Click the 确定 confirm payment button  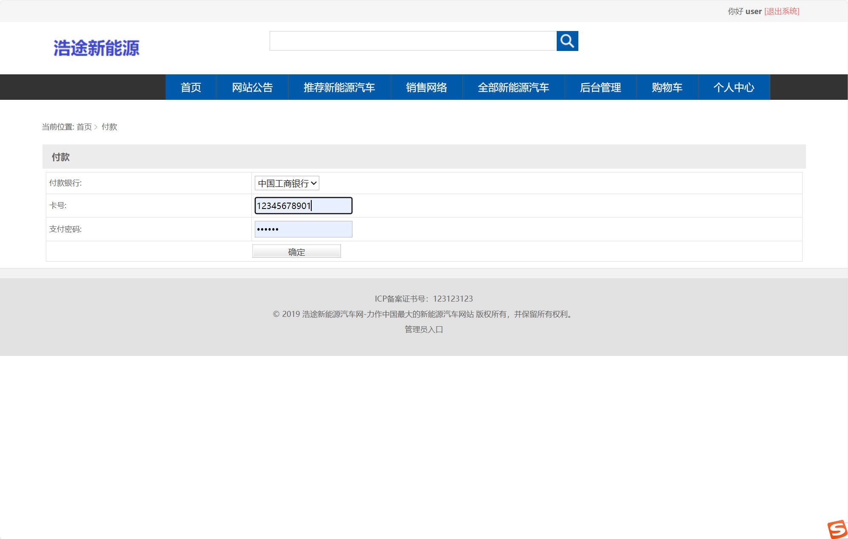(x=296, y=251)
